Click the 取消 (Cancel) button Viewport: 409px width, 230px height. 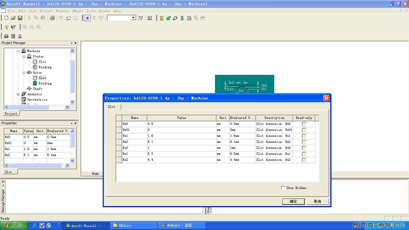pos(317,202)
